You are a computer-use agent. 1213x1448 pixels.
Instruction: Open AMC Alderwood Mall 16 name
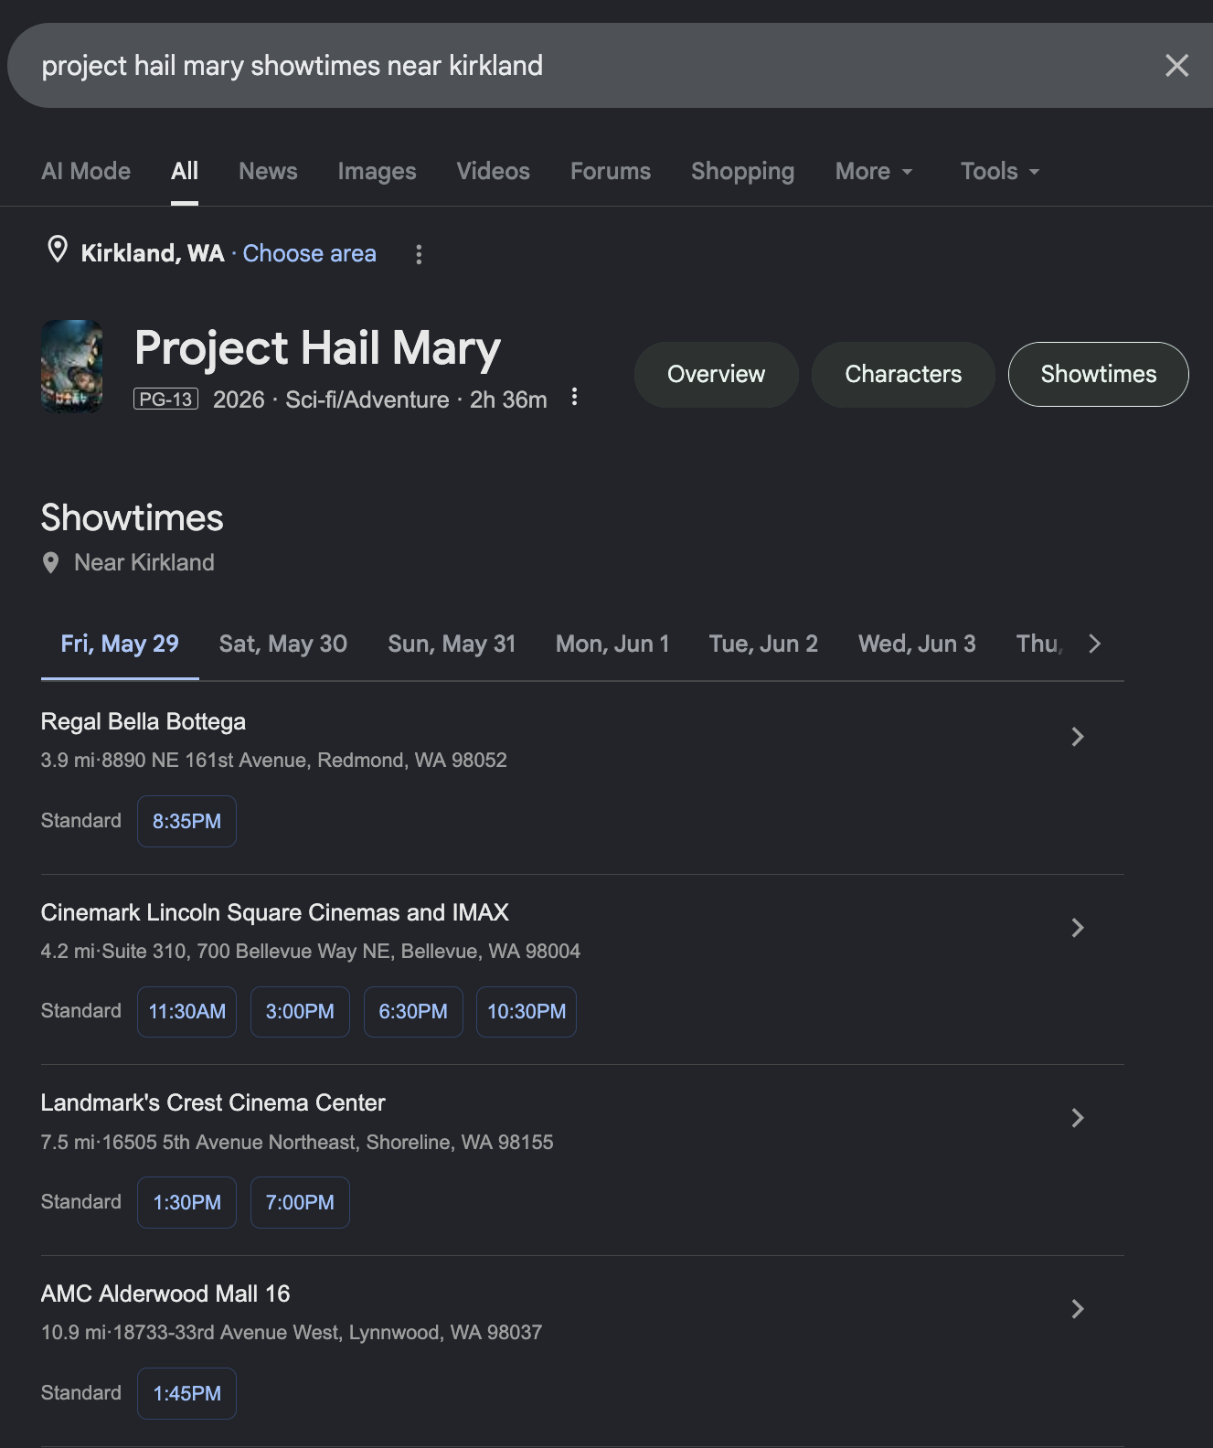(x=165, y=1294)
